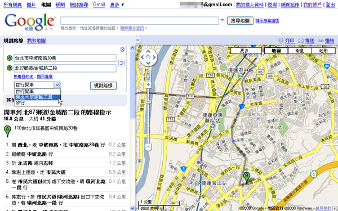Open the 我的帳戶 link

click(312, 5)
